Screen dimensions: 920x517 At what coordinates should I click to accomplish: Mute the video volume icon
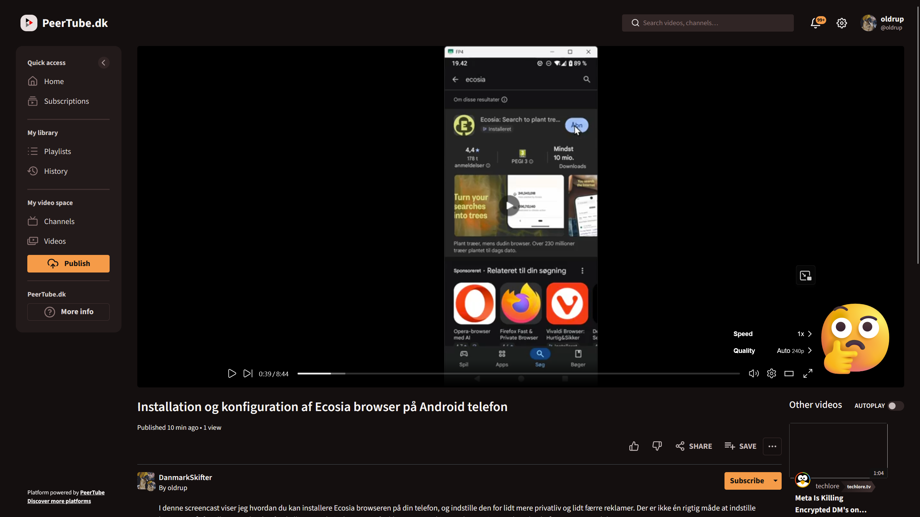[x=754, y=374]
